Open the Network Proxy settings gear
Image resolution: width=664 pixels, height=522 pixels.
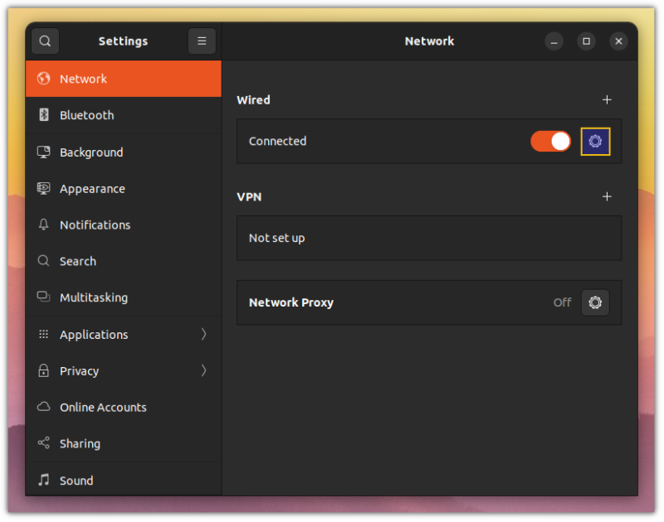[x=595, y=302]
